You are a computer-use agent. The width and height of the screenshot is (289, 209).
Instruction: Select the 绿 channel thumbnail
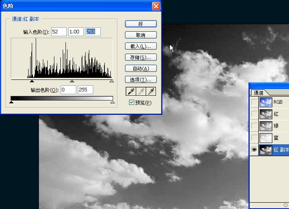[x=266, y=126]
